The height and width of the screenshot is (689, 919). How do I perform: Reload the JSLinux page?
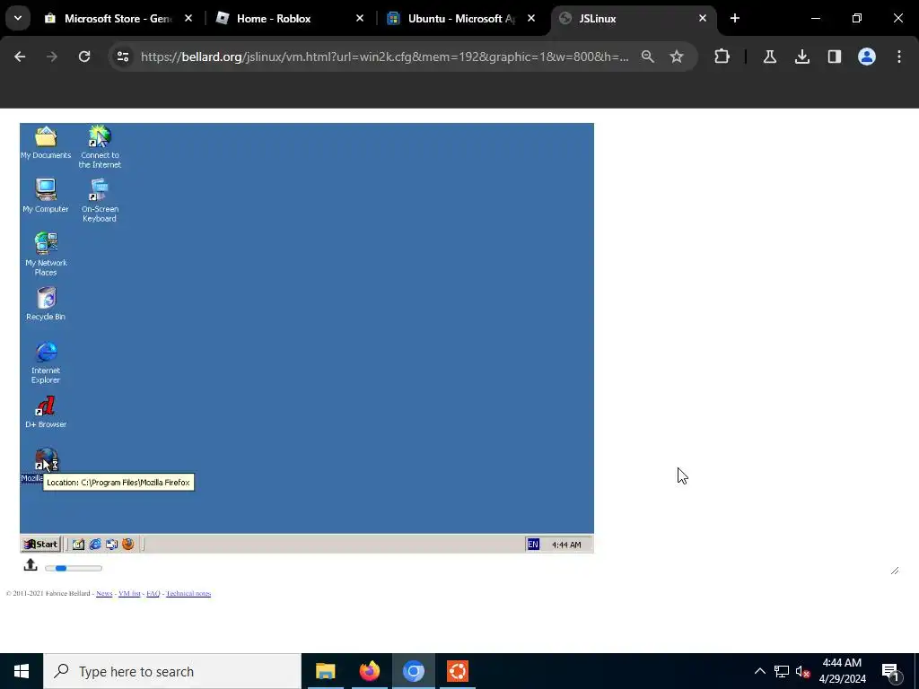click(84, 57)
